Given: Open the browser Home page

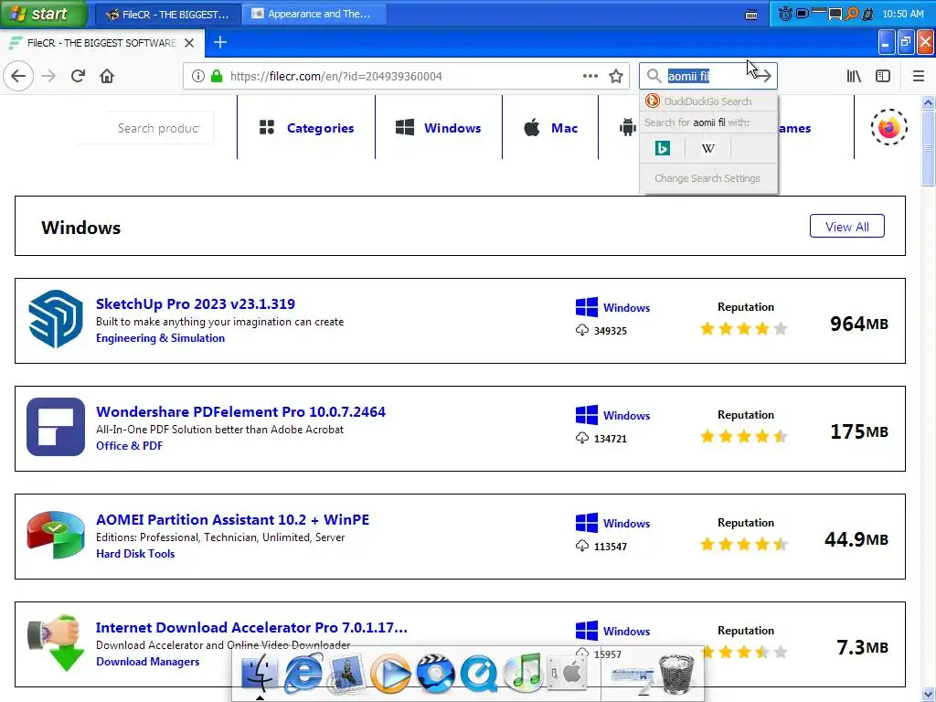Looking at the screenshot, I should pos(107,77).
